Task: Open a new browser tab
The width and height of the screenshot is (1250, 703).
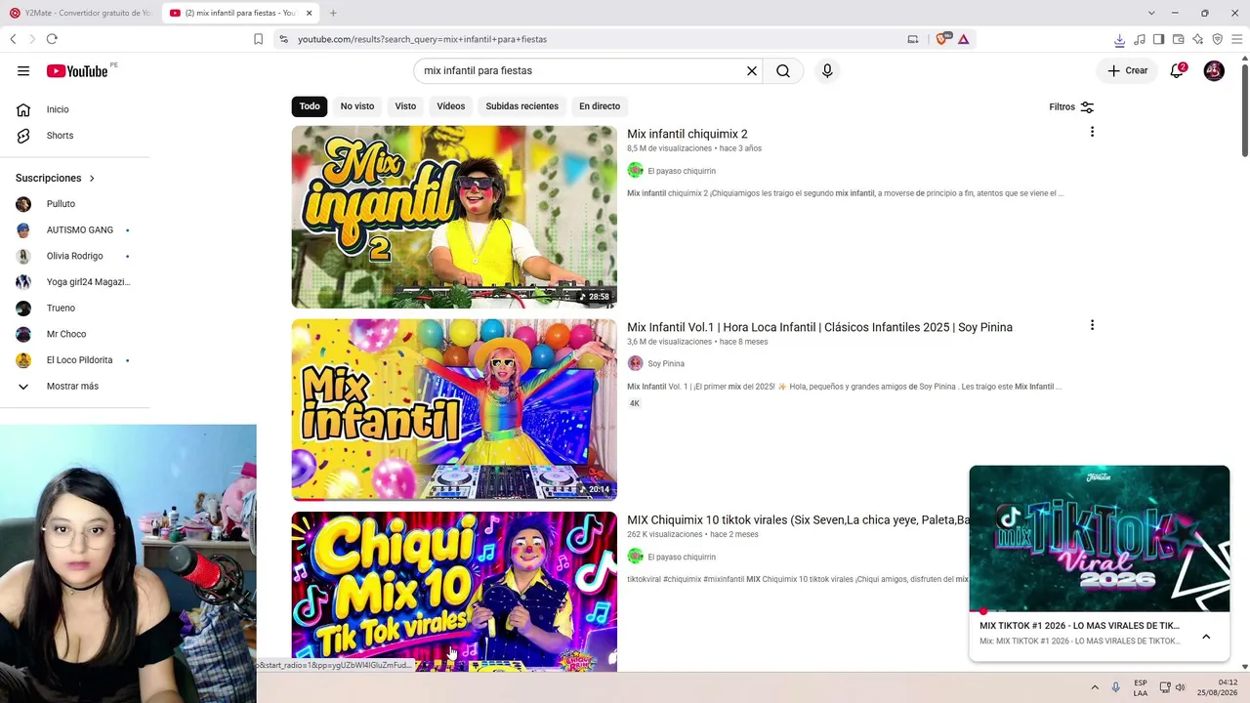Action: (x=333, y=13)
